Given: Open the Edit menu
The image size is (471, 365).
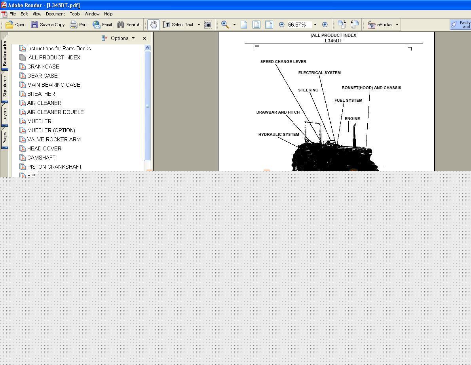Looking at the screenshot, I should [x=24, y=14].
